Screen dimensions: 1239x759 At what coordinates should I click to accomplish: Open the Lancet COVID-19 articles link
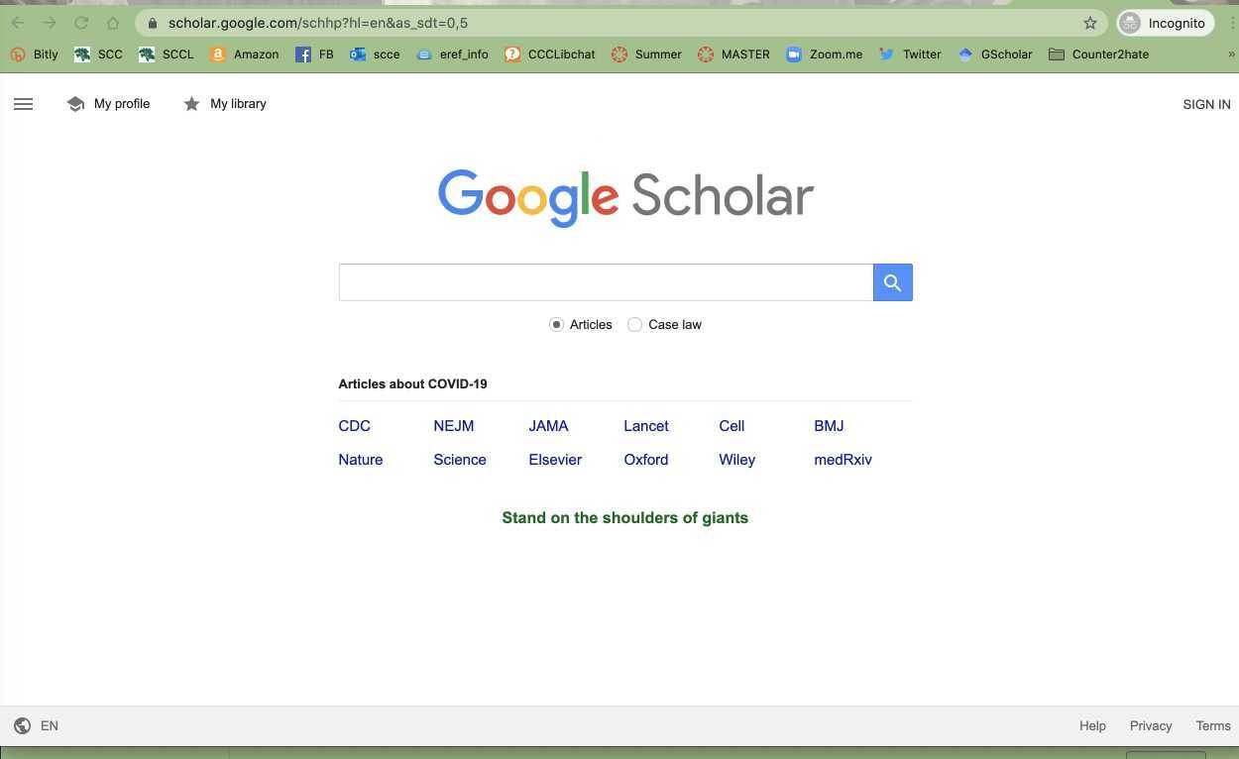(646, 425)
